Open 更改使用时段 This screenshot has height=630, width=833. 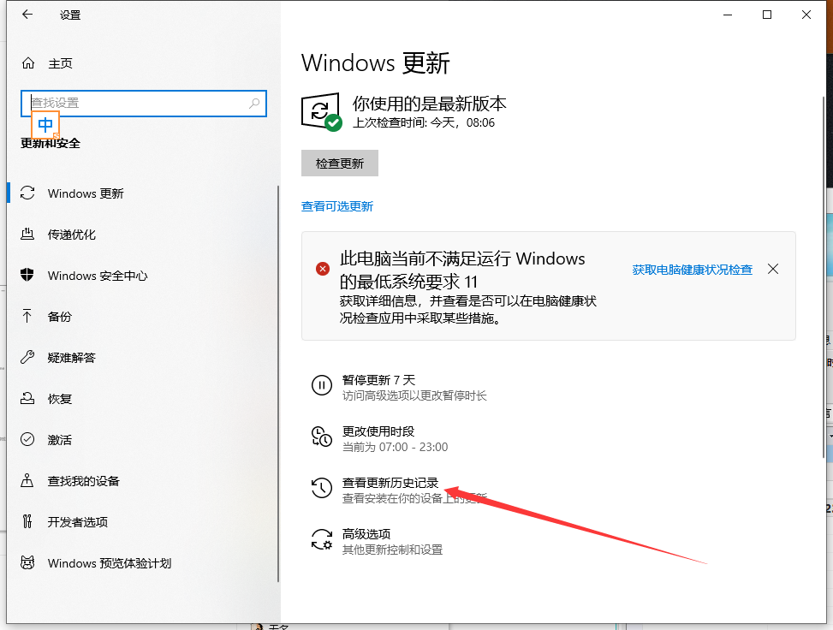pyautogui.click(x=378, y=431)
